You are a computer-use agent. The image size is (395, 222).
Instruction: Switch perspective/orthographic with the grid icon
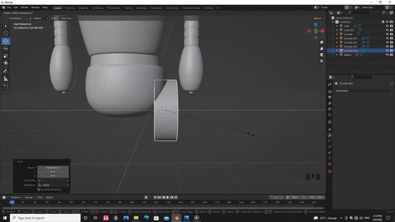point(322,61)
